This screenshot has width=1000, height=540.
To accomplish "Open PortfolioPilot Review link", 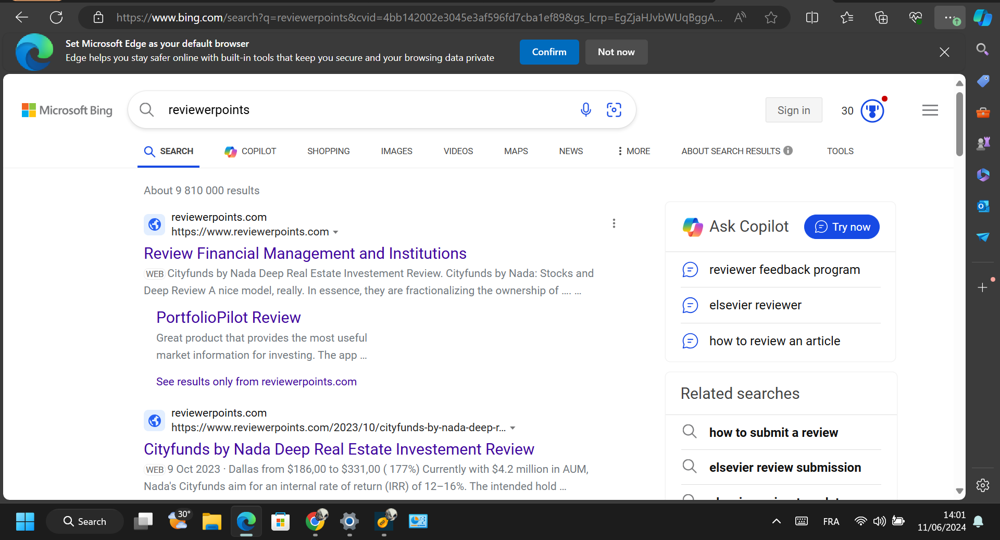I will (x=229, y=318).
